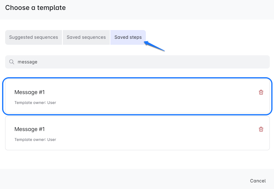Open the Suggested sequences tab
Screen dimensions: 274x189
point(33,38)
